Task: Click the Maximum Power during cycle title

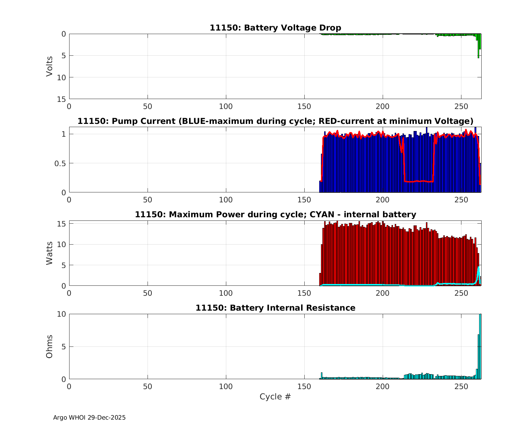Action: (x=275, y=214)
